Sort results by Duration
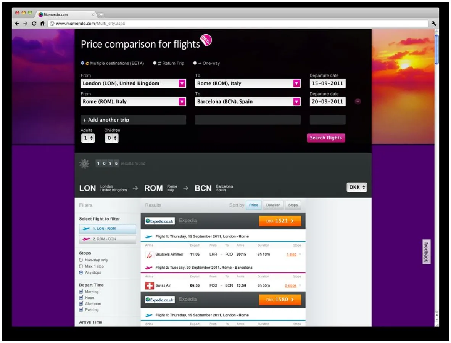451x343 pixels. click(273, 205)
